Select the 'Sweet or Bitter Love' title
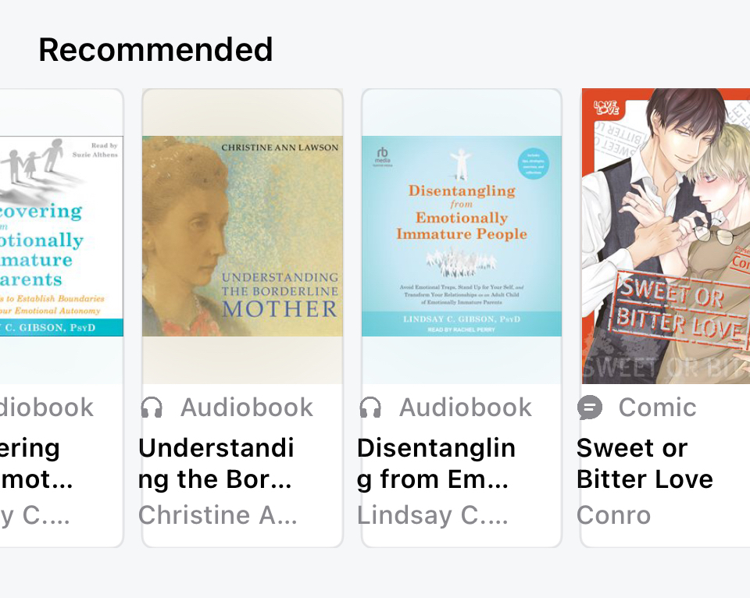This screenshot has height=598, width=750. click(645, 464)
